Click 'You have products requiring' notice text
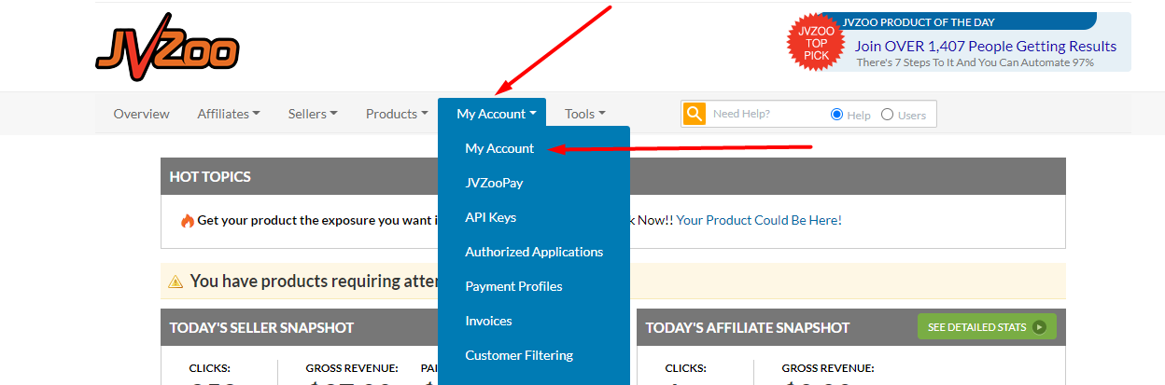 (x=314, y=281)
